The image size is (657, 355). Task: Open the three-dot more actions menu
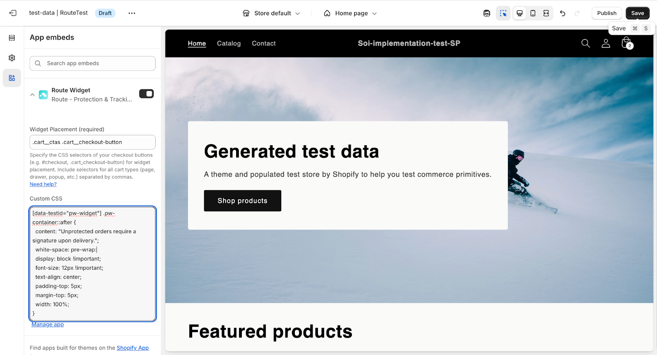tap(131, 13)
